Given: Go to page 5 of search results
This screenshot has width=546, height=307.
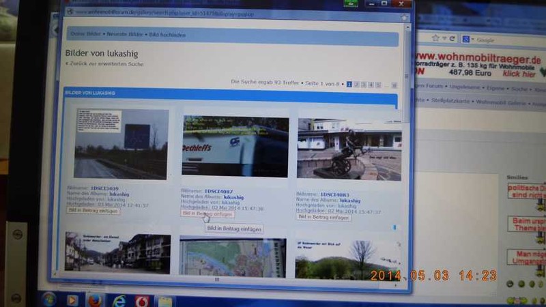Looking at the screenshot, I should pos(378,85).
